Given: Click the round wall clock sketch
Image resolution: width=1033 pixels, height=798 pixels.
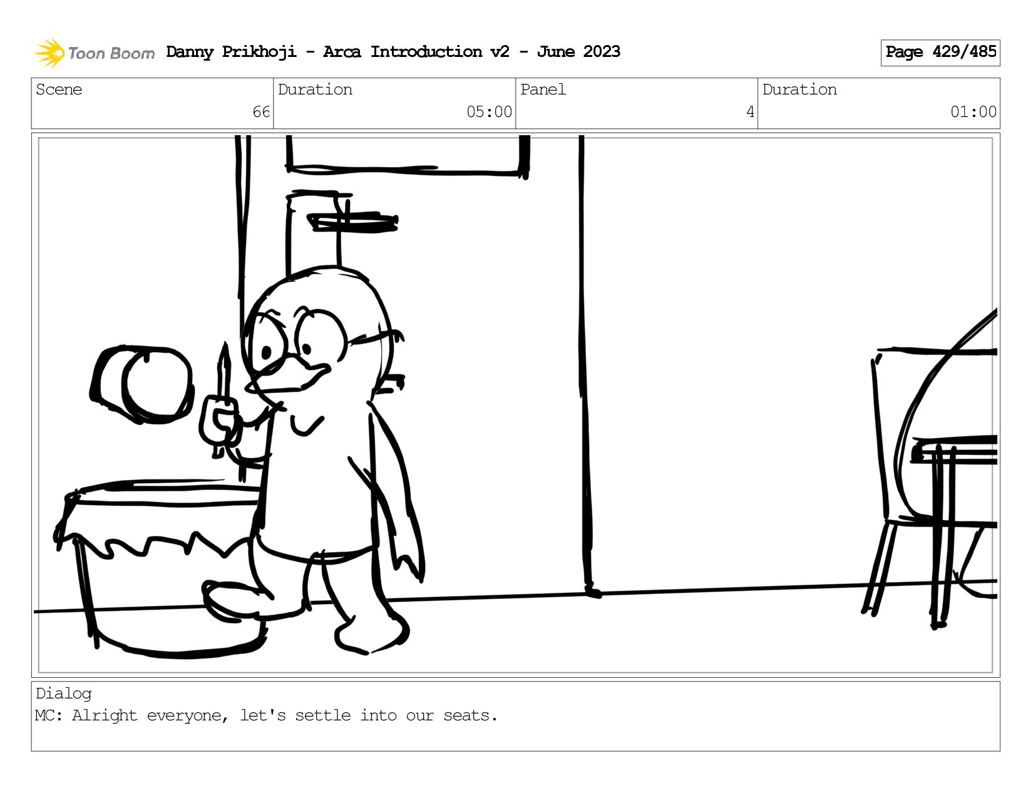Looking at the screenshot, I should 142,384.
